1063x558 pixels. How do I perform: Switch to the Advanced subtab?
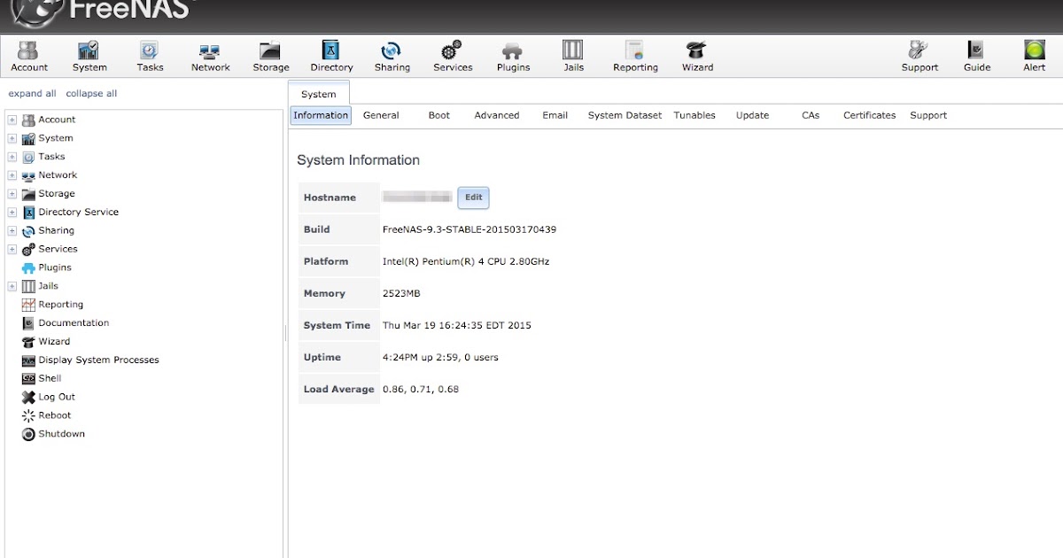[x=497, y=115]
